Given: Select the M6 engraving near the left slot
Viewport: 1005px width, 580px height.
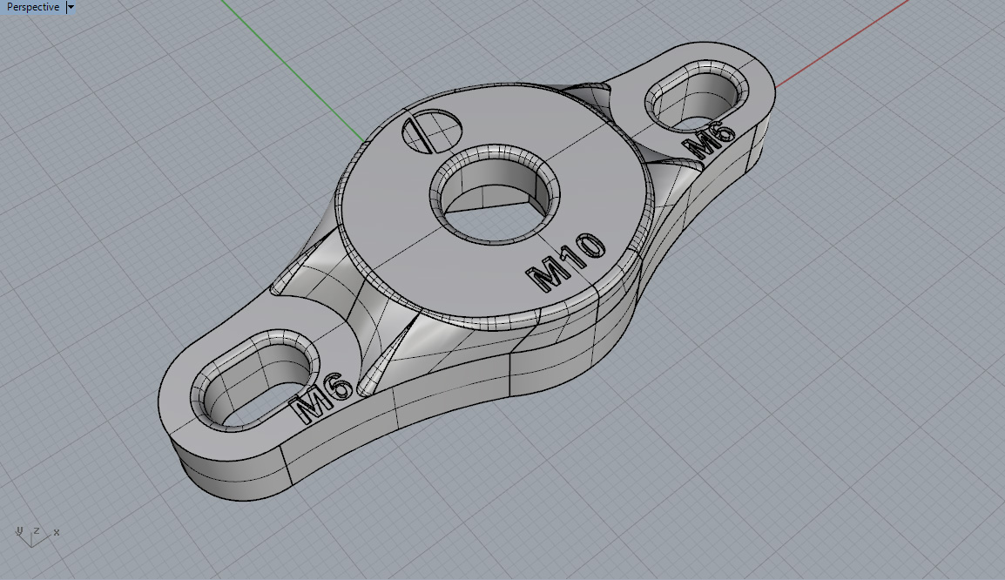Looking at the screenshot, I should click(x=323, y=398).
